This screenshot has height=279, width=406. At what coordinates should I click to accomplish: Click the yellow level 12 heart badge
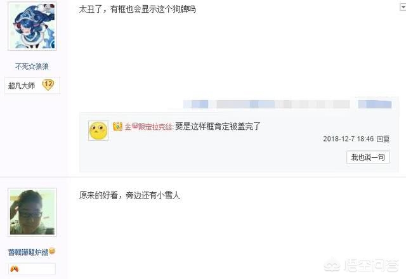(x=48, y=84)
